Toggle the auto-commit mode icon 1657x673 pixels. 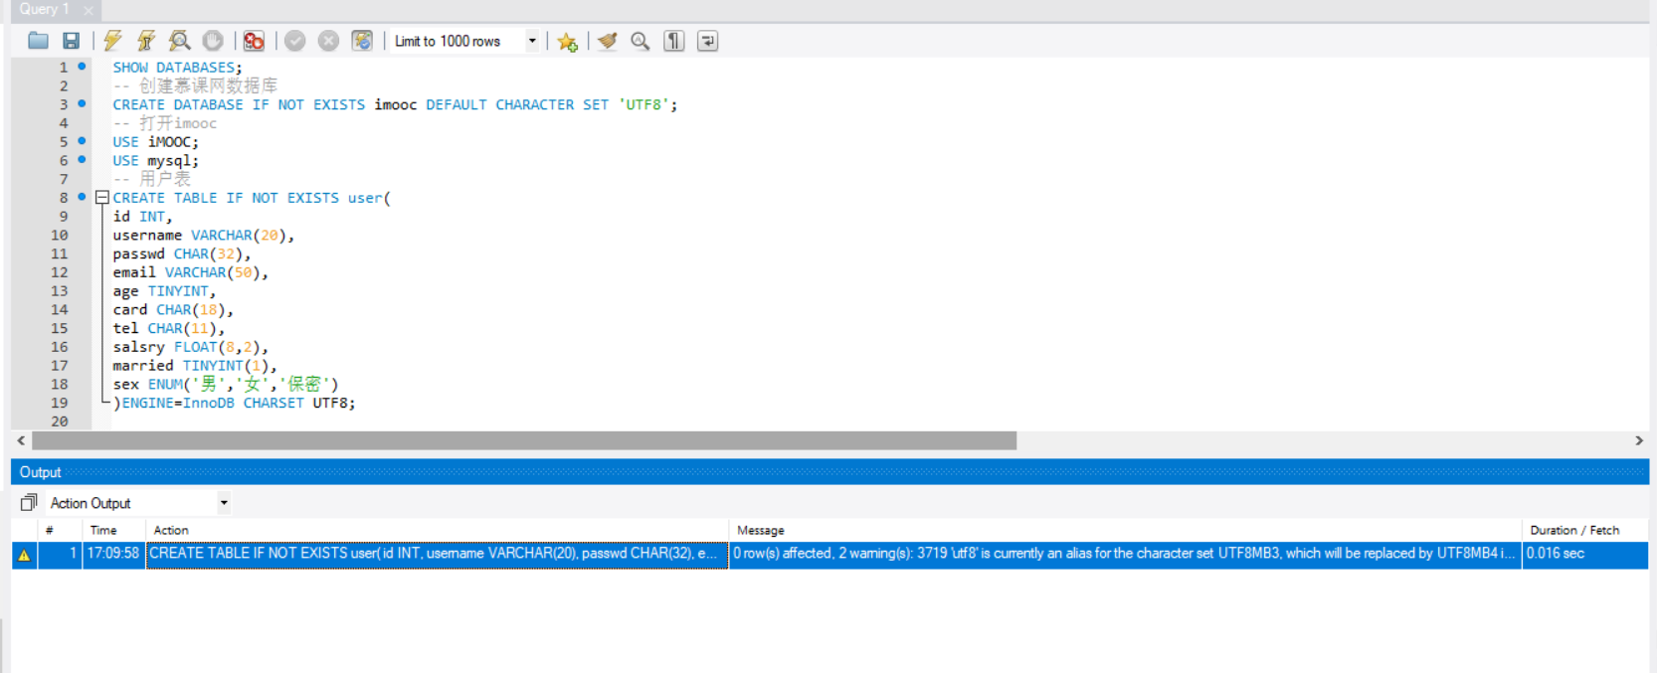362,41
